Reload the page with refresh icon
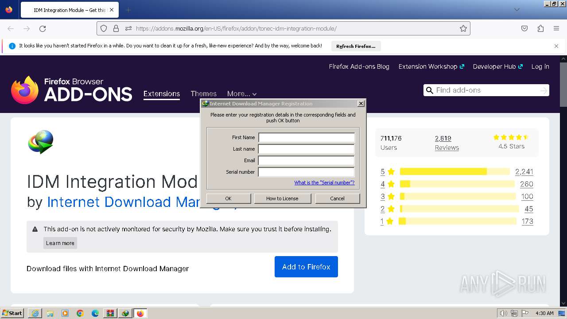The width and height of the screenshot is (567, 319). click(x=43, y=28)
